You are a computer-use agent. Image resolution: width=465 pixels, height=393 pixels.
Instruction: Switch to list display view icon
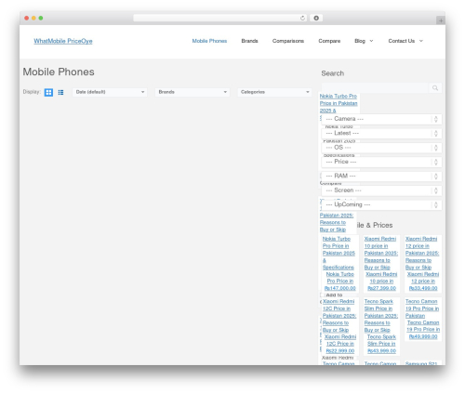coord(60,92)
